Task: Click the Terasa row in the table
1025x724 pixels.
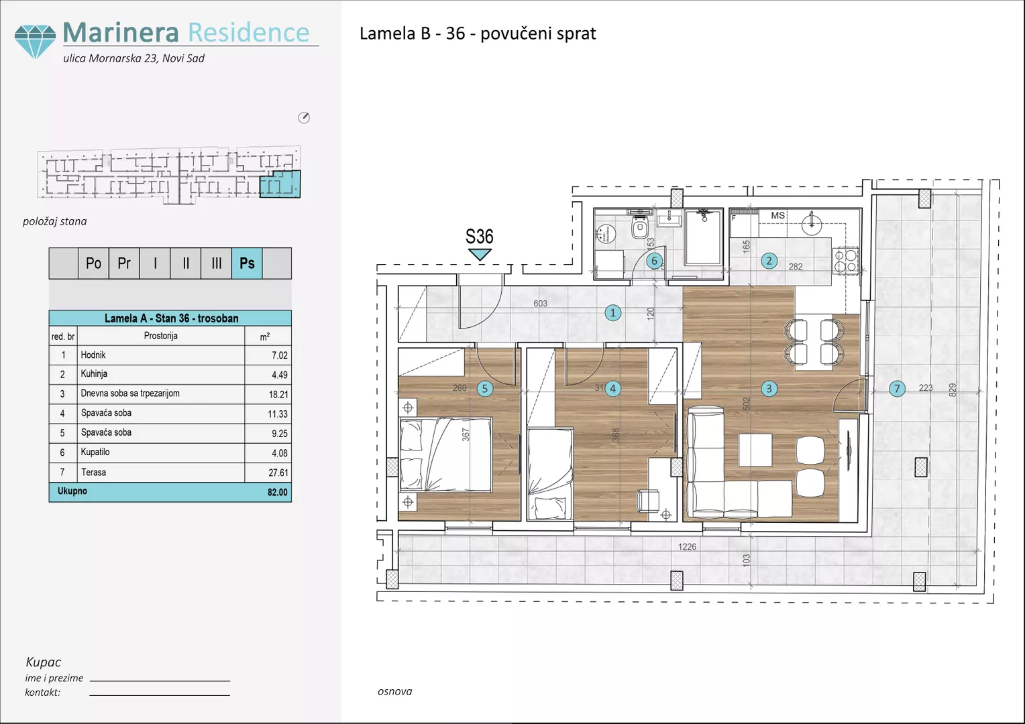Action: [x=170, y=473]
